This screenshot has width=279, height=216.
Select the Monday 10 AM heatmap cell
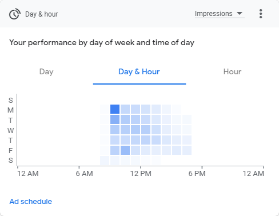125,109
